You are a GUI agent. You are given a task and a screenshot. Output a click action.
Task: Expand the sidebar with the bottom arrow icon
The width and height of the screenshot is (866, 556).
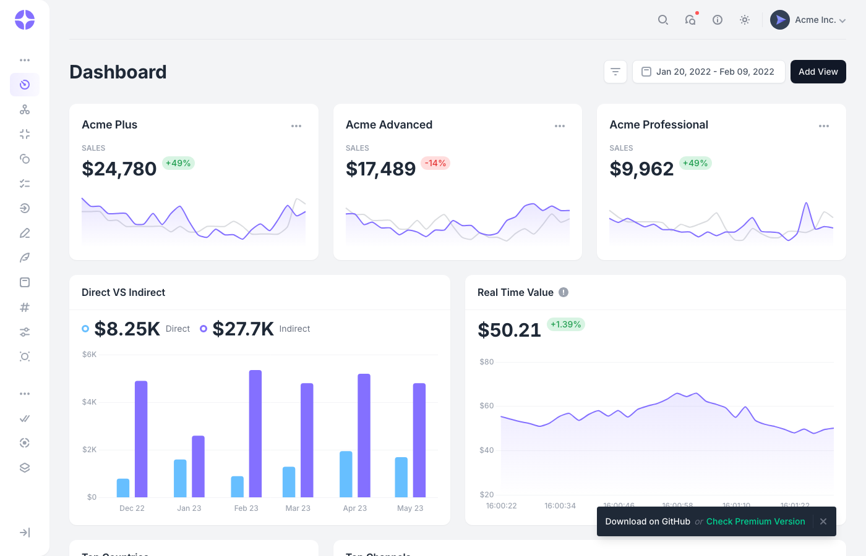(24, 532)
